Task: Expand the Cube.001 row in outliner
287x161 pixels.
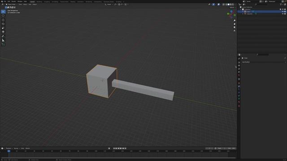Action: click(243, 14)
